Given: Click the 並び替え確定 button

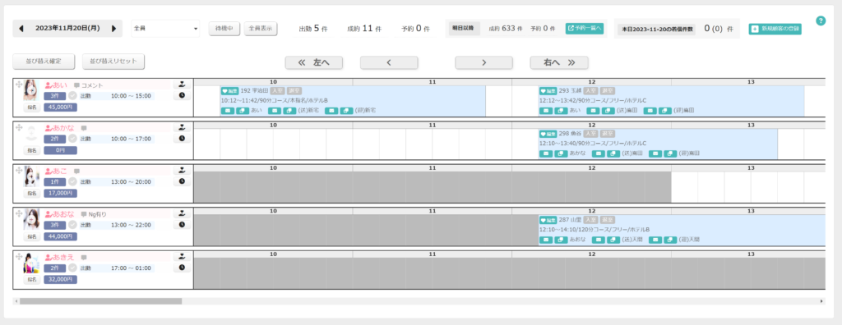Looking at the screenshot, I should pyautogui.click(x=44, y=61).
